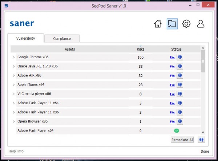Show info for Adobe AIR x86
This screenshot has width=218, height=161.
click(180, 75)
